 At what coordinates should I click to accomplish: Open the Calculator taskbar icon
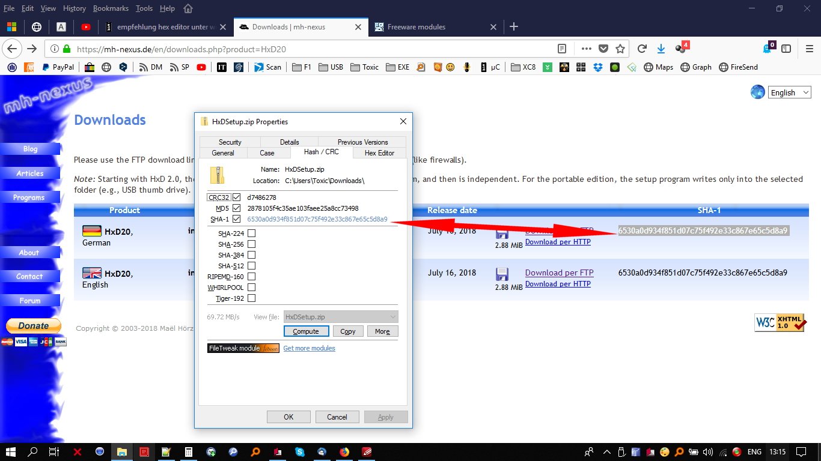tap(188, 451)
